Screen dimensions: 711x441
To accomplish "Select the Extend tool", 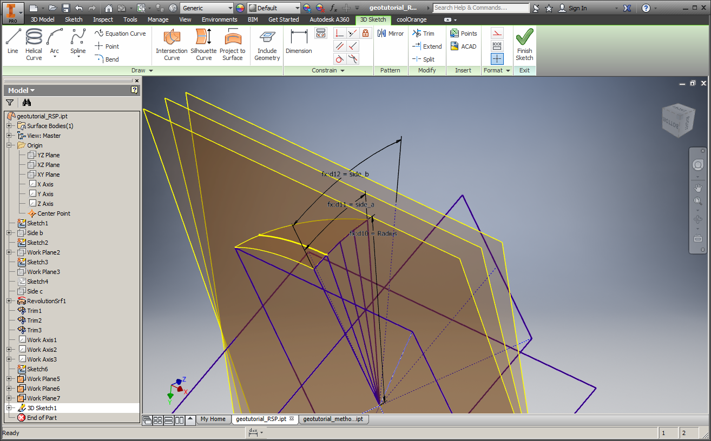I will (427, 46).
